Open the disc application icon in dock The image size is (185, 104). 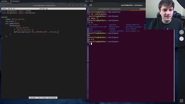182,39
